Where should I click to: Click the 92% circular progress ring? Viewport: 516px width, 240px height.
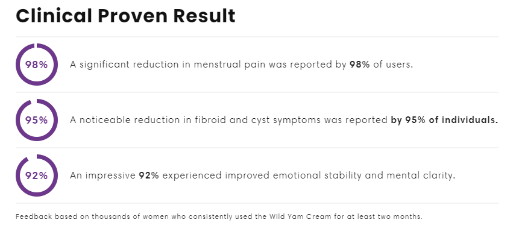coord(37,175)
